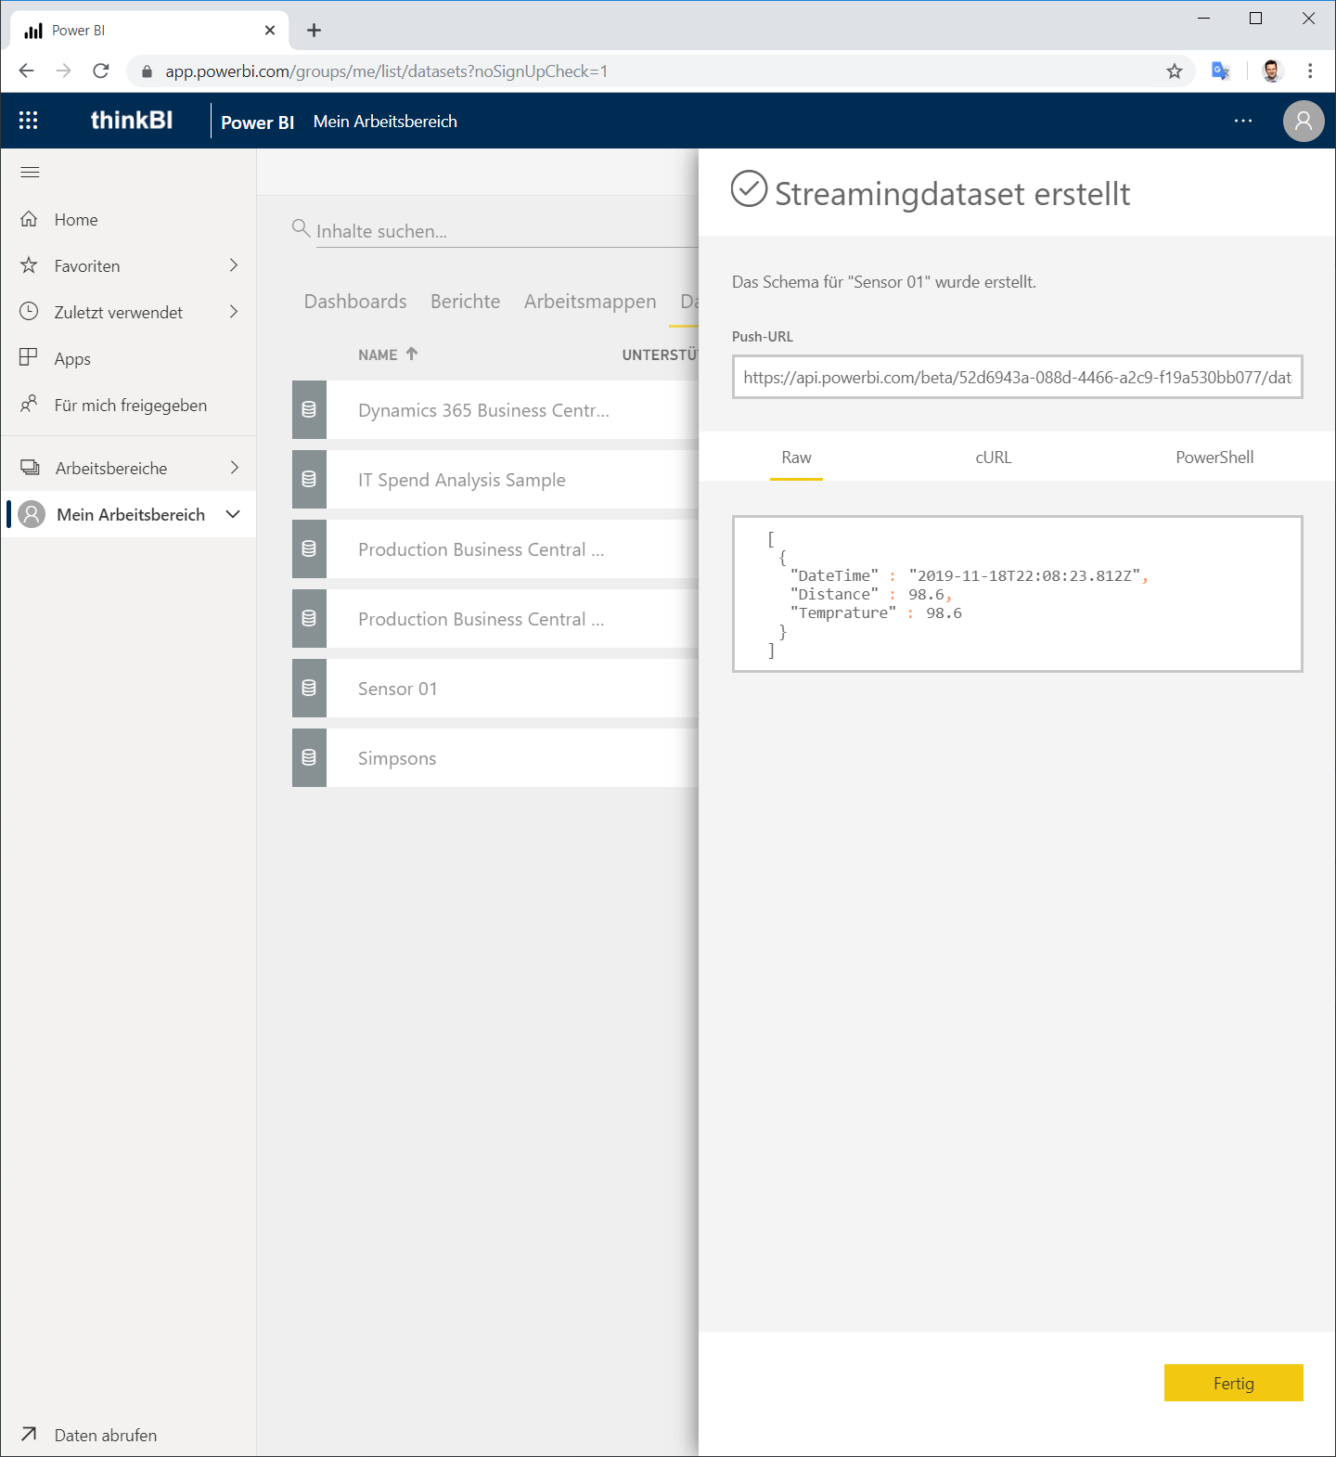Expand Zuletzt verwendet chevron
This screenshot has height=1457, width=1336.
pos(234,312)
